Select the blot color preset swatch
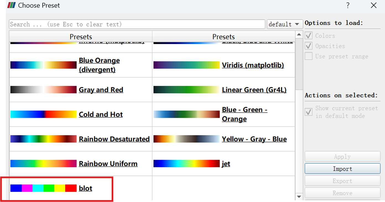 point(43,188)
